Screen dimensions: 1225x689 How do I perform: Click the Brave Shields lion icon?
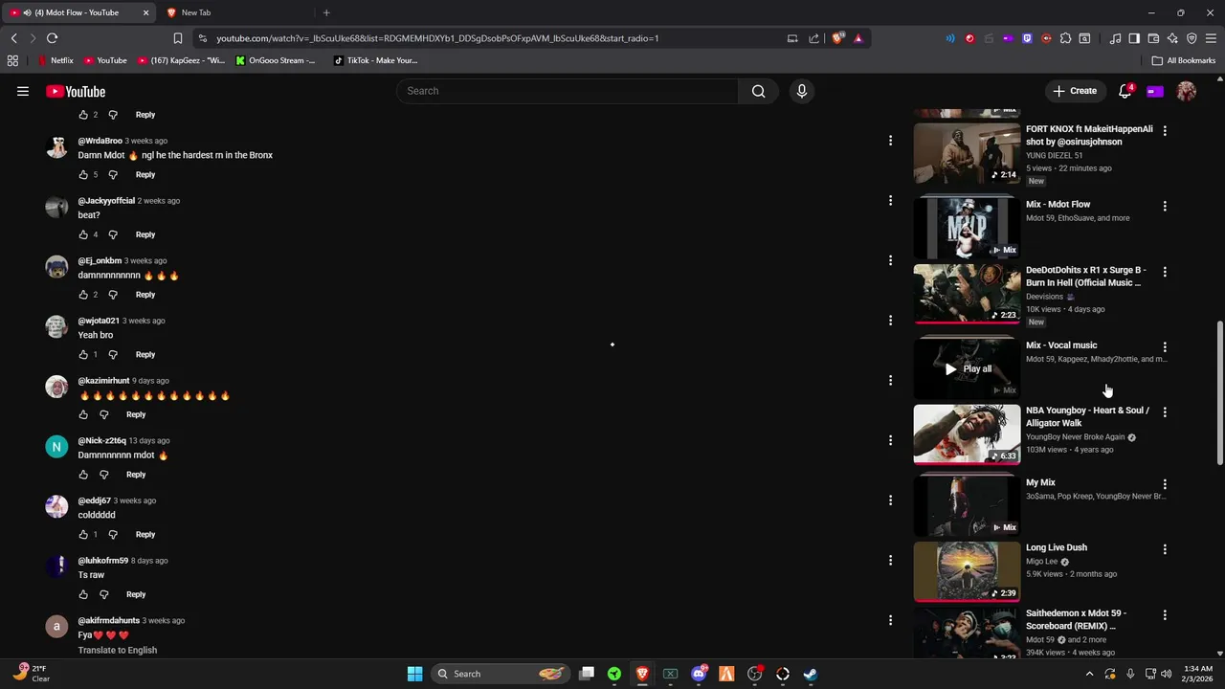coord(837,38)
